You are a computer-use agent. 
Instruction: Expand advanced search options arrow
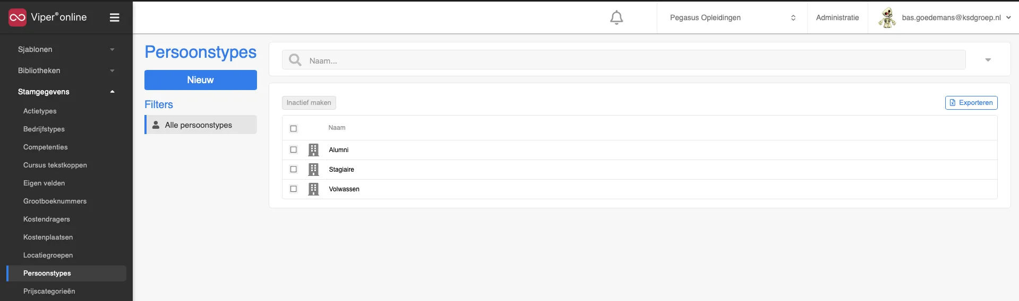click(x=988, y=60)
